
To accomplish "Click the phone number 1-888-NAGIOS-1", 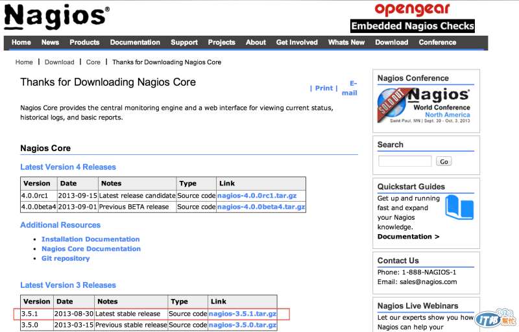I will pyautogui.click(x=429, y=272).
